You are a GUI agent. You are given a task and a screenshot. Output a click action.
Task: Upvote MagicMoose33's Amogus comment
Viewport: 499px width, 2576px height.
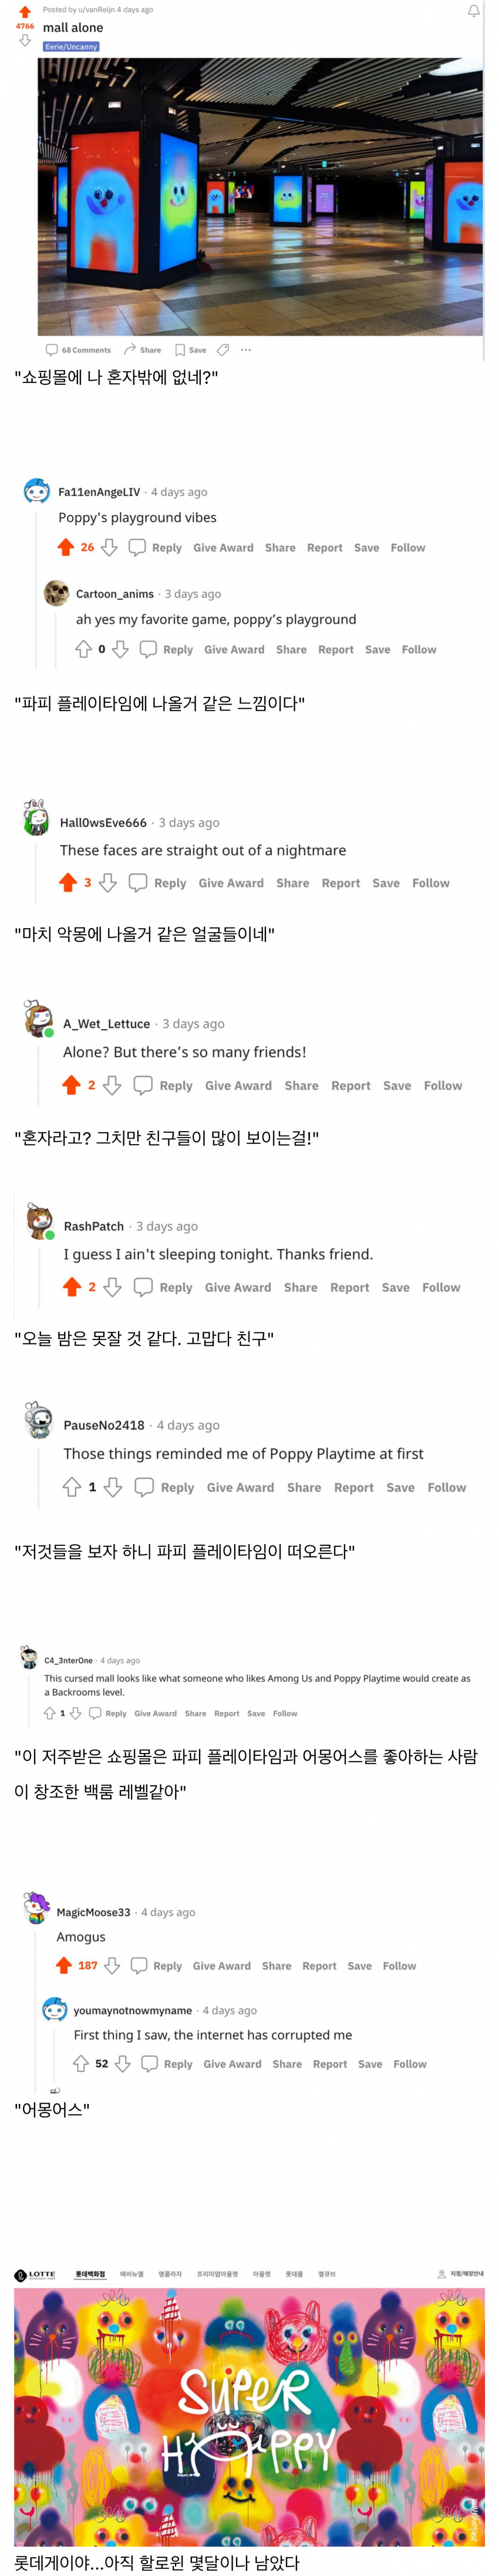coord(64,1965)
